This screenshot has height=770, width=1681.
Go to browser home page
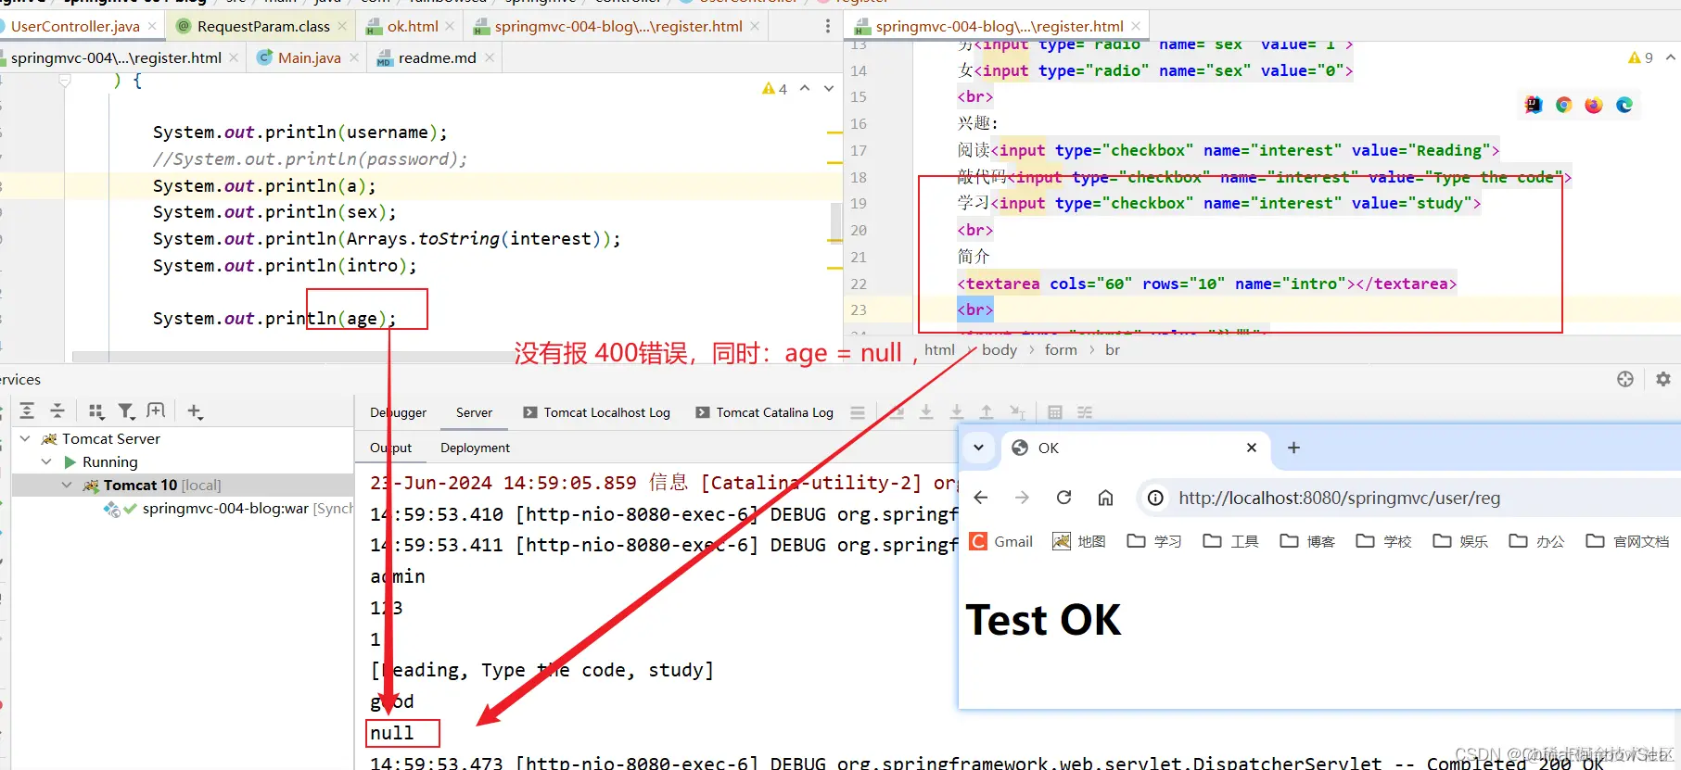(1105, 498)
